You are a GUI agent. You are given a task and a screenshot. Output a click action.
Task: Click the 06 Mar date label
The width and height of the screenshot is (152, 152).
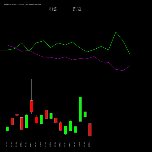pos(26,144)
